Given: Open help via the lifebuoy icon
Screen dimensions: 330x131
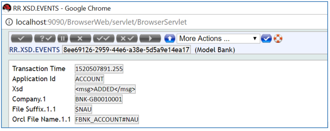Looking at the screenshot, I should tap(278, 38).
